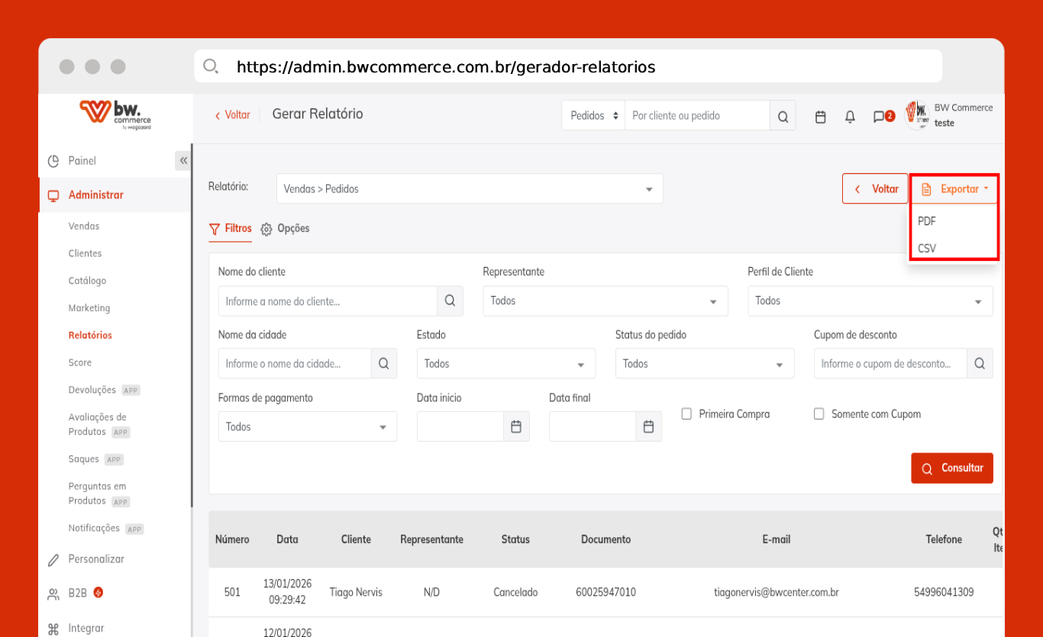Expand the Representante dropdown

pos(605,301)
